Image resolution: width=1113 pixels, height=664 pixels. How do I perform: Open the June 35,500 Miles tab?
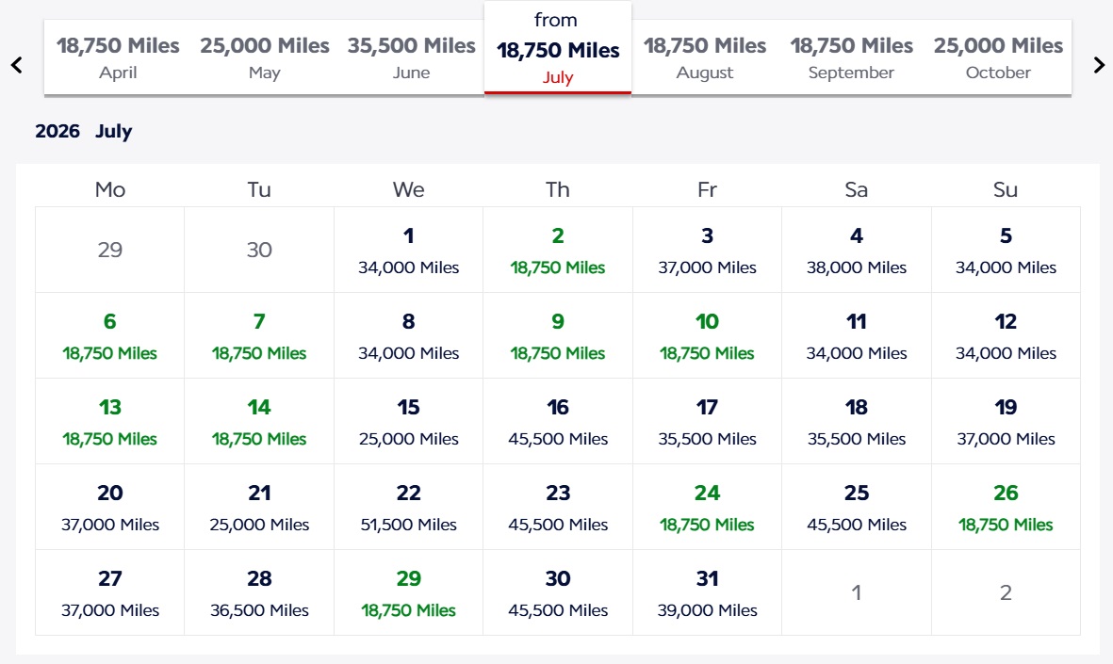(412, 58)
